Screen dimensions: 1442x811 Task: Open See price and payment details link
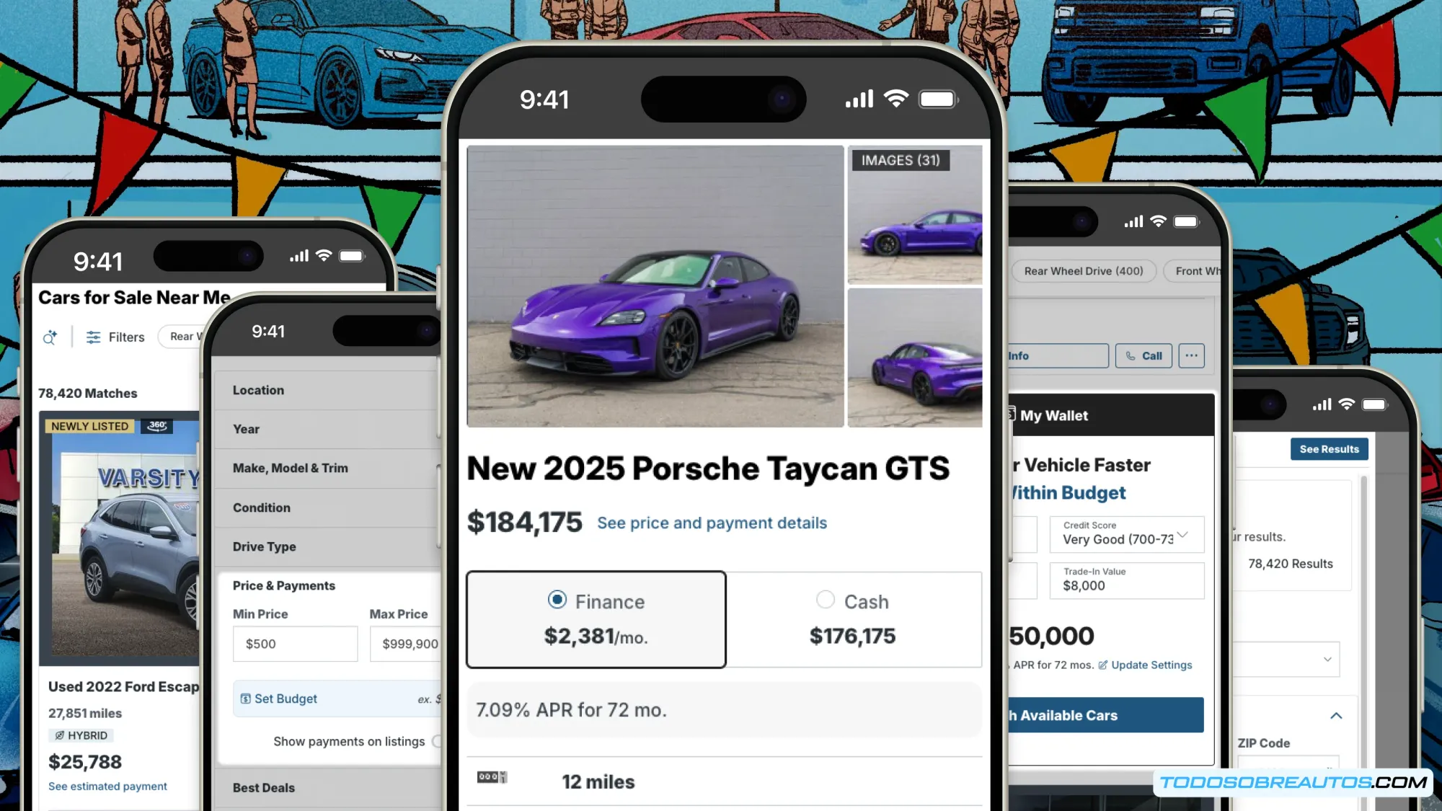(x=712, y=523)
